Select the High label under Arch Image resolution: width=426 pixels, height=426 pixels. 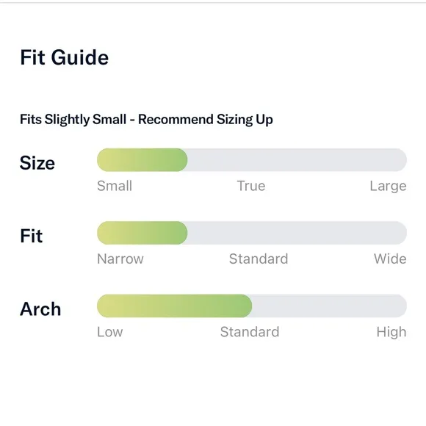click(391, 333)
